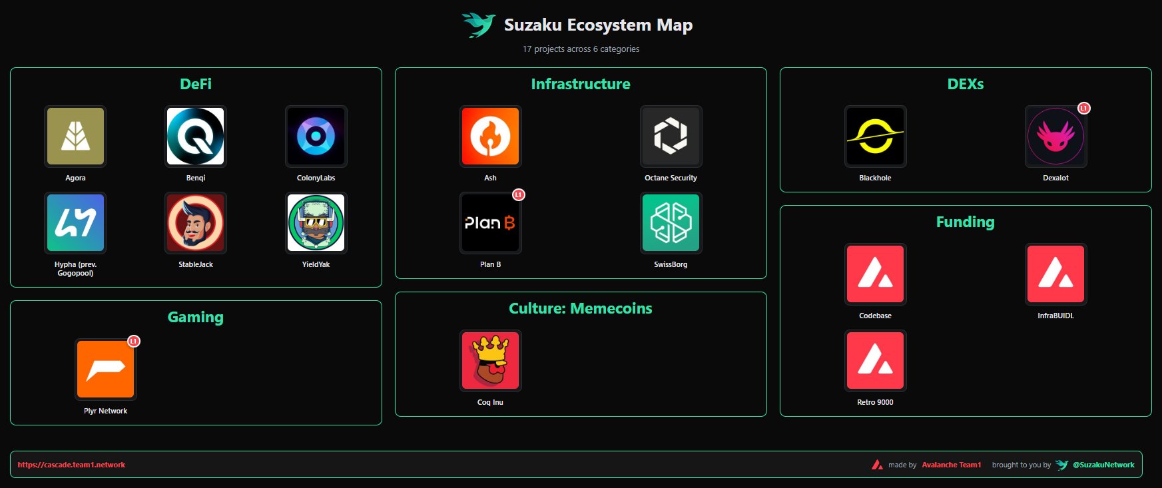Open the Dexalot icon

coord(1056,136)
